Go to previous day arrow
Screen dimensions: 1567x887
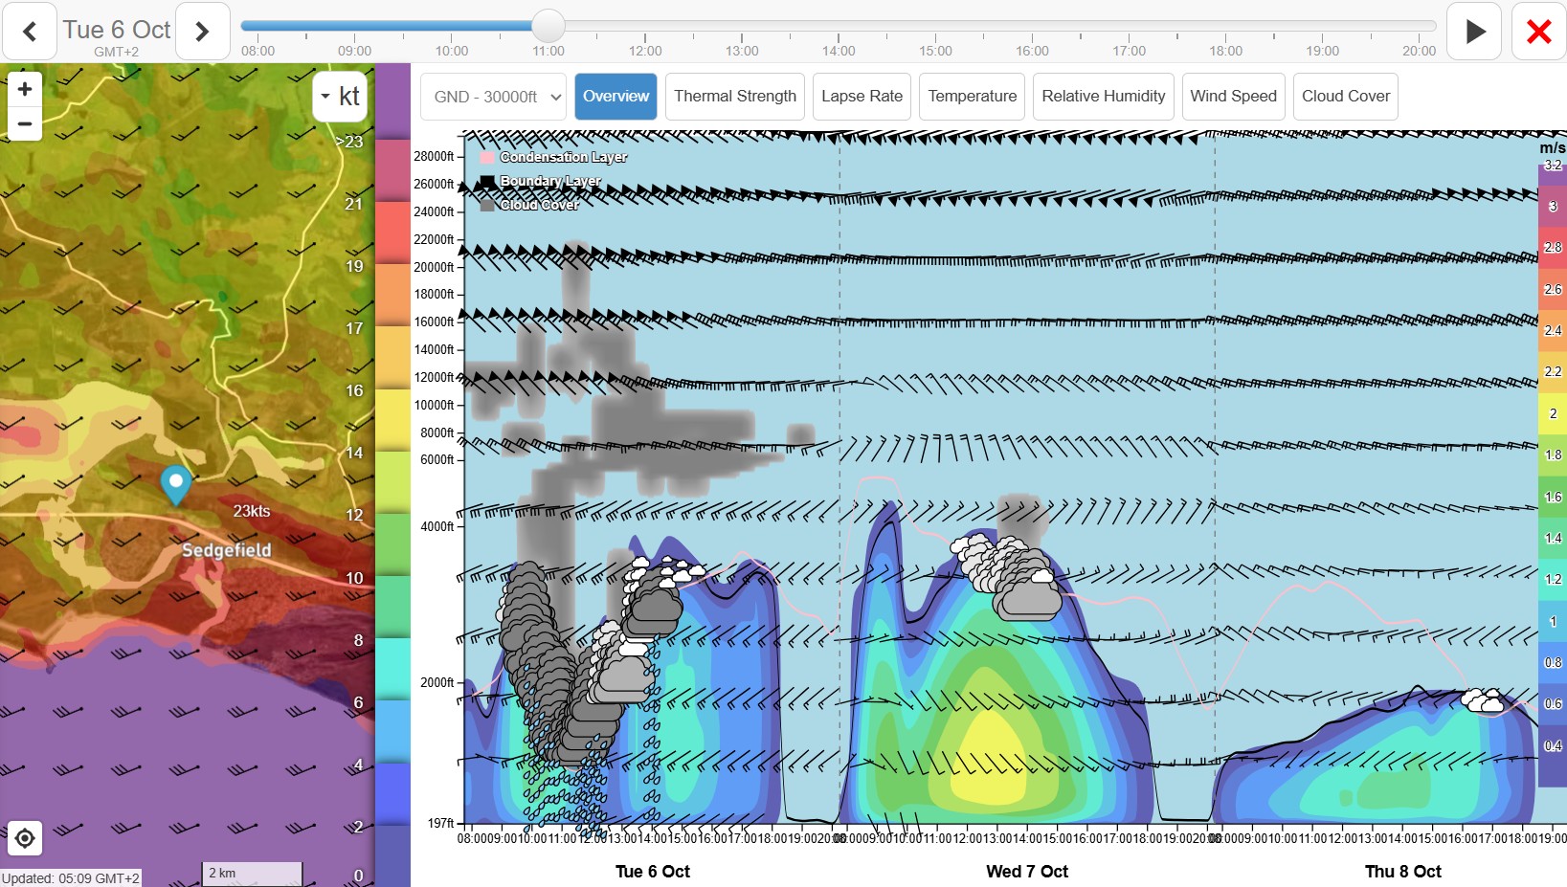coord(30,32)
